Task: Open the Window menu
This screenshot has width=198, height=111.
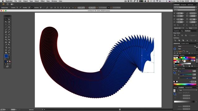Action: point(54,1)
